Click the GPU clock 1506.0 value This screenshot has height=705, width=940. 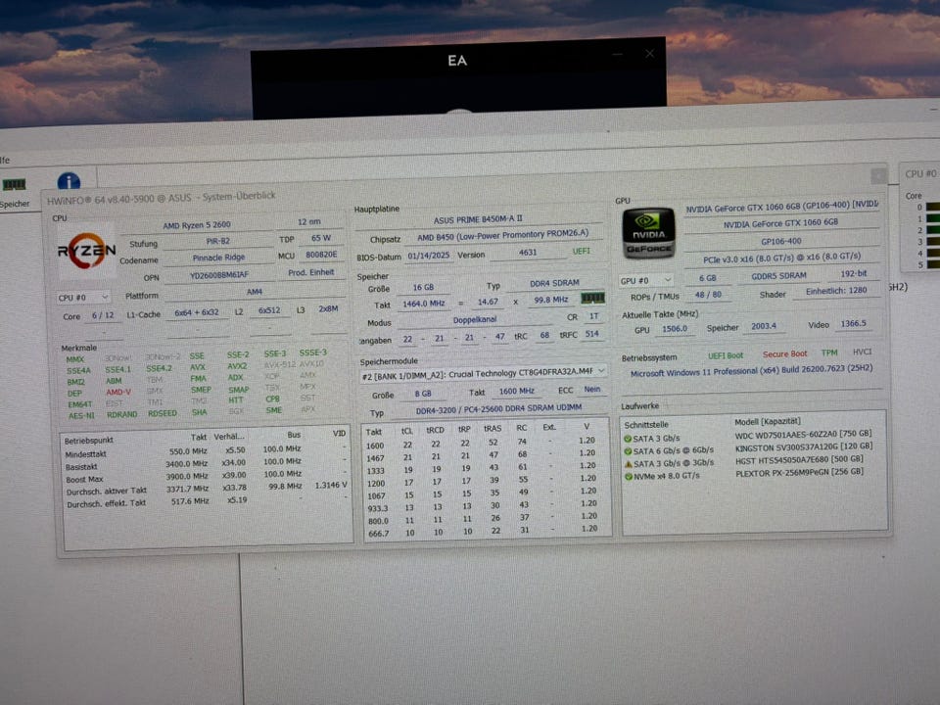pyautogui.click(x=674, y=329)
